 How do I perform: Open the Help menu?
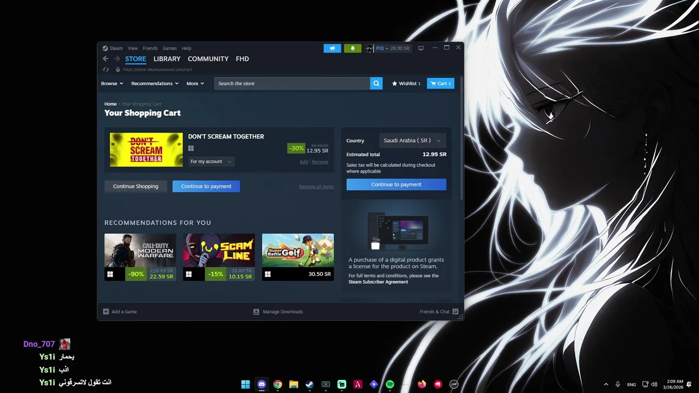click(186, 48)
